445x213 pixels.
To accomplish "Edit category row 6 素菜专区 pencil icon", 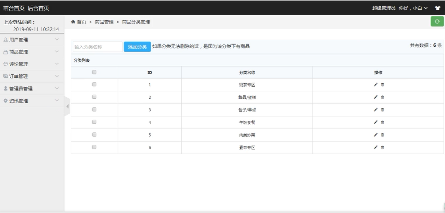I will (x=376, y=147).
